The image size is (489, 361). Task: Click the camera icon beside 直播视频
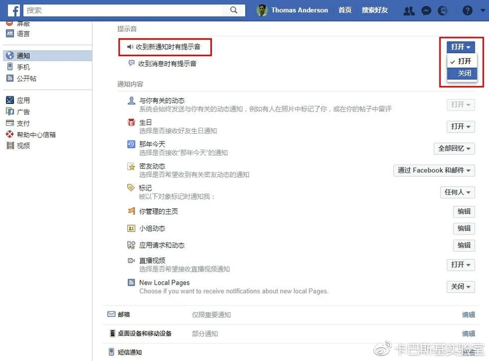point(131,261)
